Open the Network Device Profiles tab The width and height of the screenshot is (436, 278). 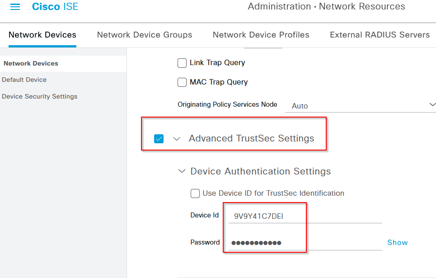pos(261,35)
